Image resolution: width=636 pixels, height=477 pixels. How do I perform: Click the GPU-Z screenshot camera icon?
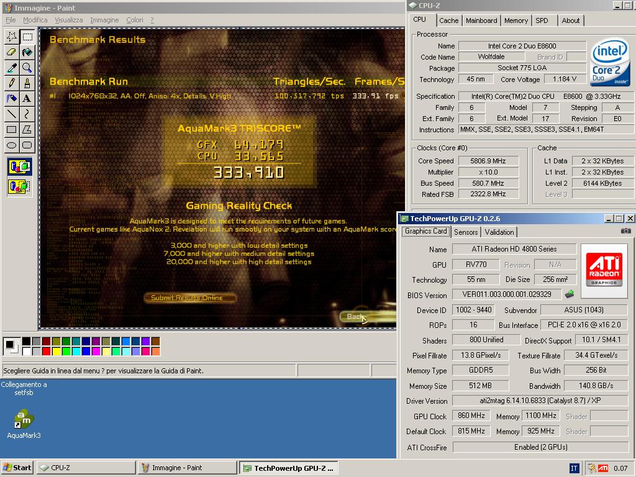pyautogui.click(x=626, y=231)
